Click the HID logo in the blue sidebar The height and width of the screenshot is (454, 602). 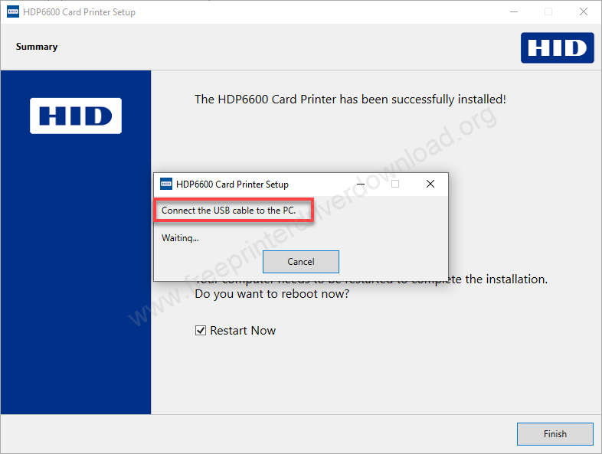[x=76, y=116]
